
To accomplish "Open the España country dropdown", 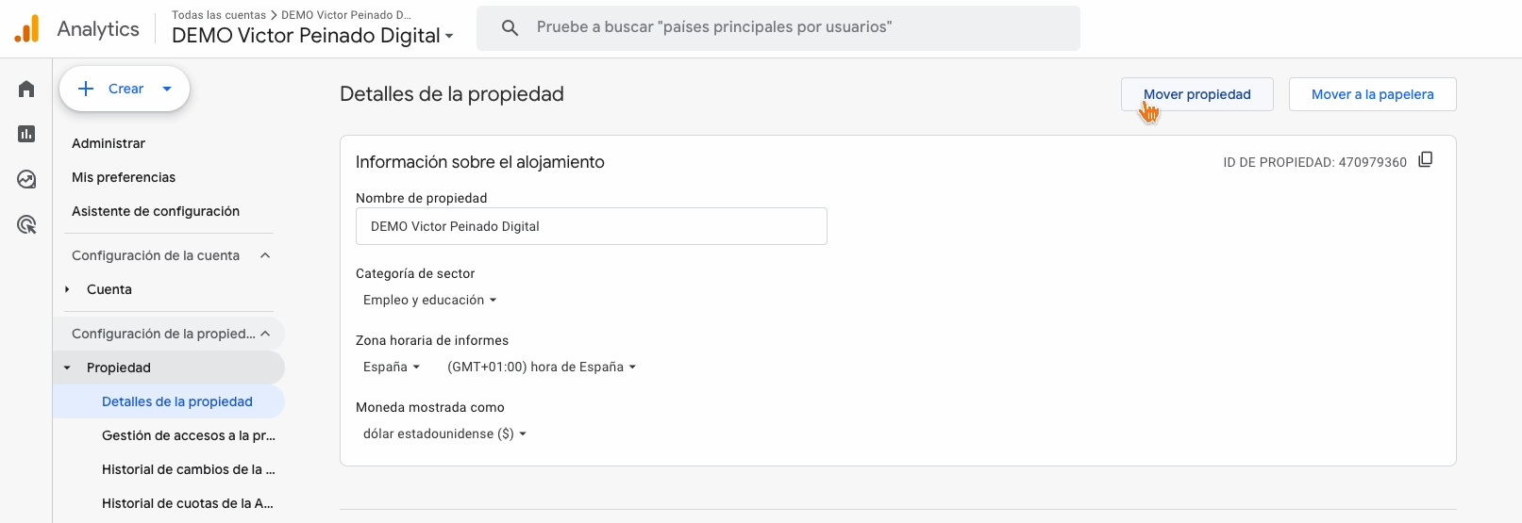I will pos(391,367).
